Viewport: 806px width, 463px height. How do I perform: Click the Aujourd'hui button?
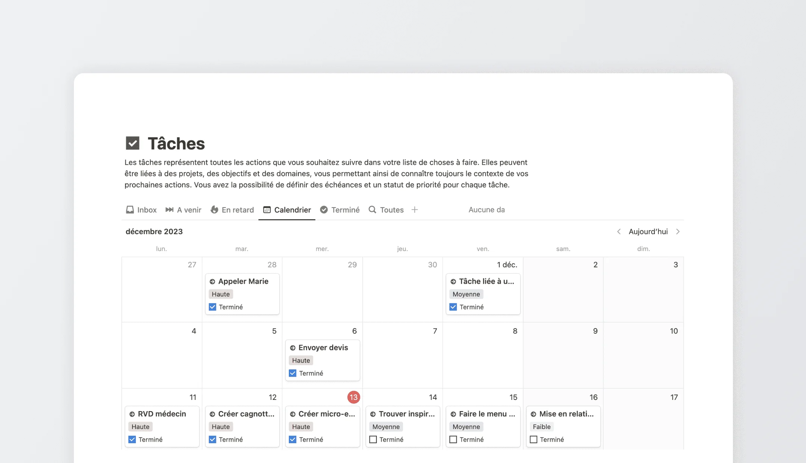tap(648, 232)
